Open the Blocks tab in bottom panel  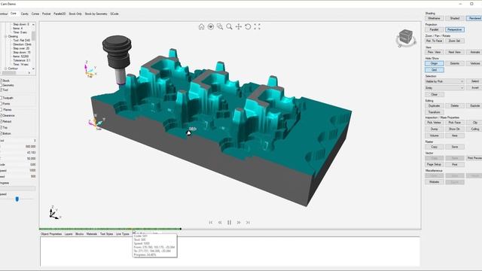pyautogui.click(x=80, y=234)
